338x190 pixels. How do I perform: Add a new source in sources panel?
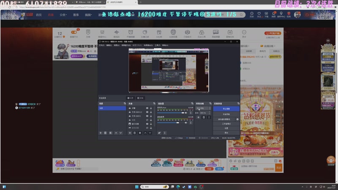pyautogui.click(x=130, y=133)
